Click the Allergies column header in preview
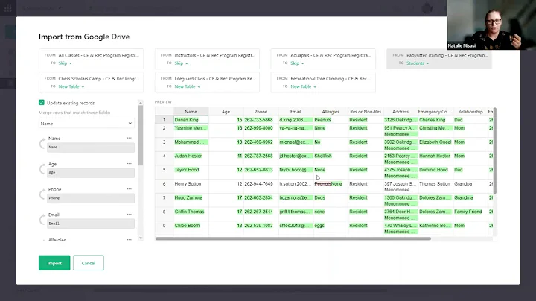This screenshot has width=536, height=301. click(331, 112)
